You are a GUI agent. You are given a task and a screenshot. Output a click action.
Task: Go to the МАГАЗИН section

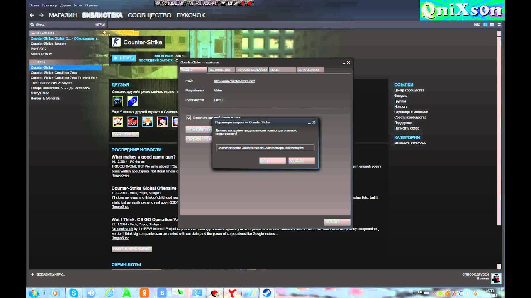click(x=63, y=15)
